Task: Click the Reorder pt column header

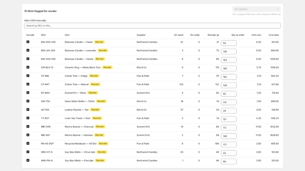Action: [x=213, y=35]
